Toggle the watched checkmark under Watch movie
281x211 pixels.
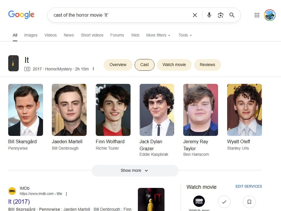click(x=224, y=202)
